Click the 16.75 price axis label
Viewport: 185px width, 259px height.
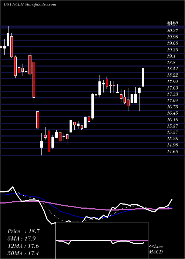click(172, 107)
